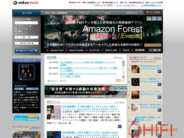Image resolution: width=184 pixels, height=138 pixels.
Task: Click the RSS feed icon
Action: (118, 80)
